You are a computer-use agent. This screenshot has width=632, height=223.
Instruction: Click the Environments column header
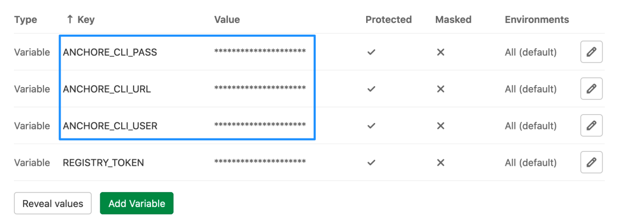[537, 20]
